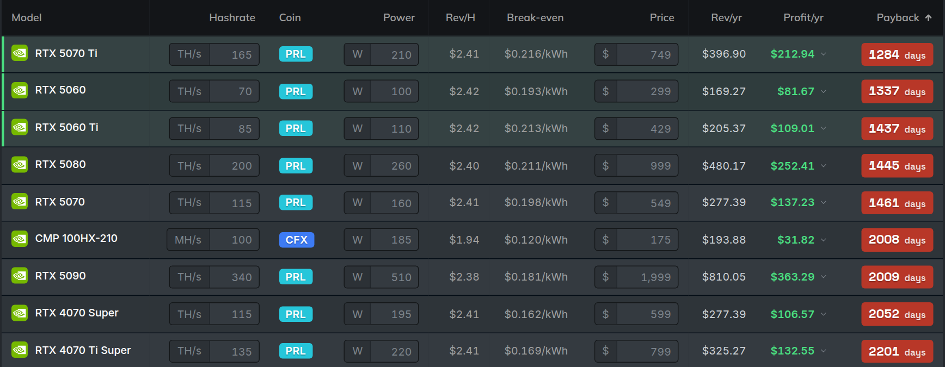This screenshot has height=367, width=945.
Task: Expand profit chevron in RTX 5060 Ti row
Action: [x=824, y=128]
